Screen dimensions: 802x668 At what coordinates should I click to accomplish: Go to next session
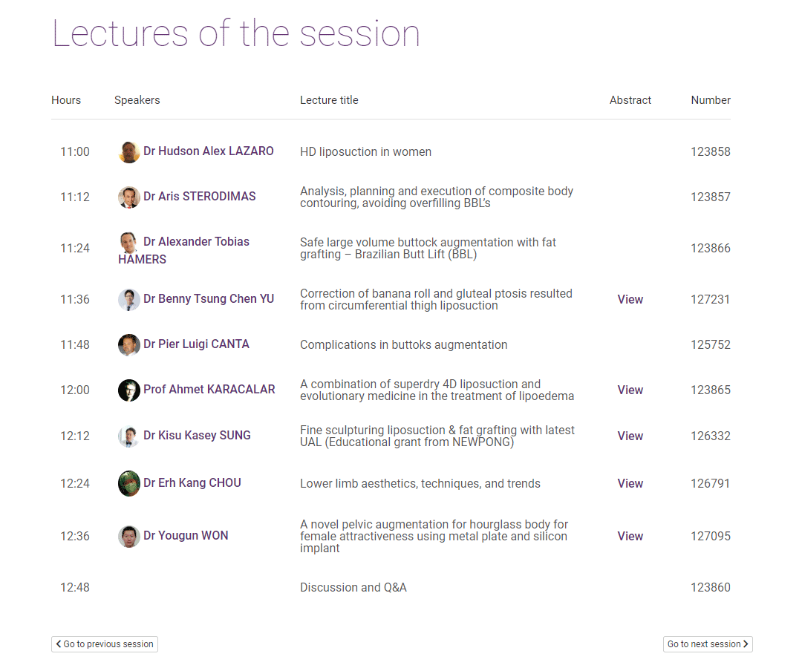[708, 644]
